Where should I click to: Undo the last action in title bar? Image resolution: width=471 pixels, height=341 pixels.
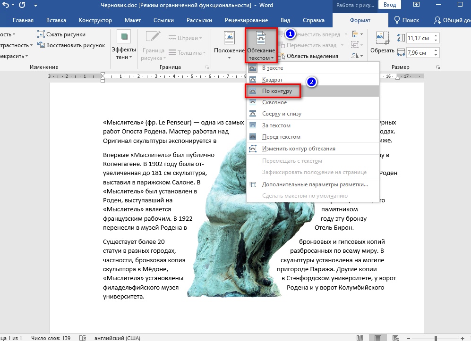point(6,5)
